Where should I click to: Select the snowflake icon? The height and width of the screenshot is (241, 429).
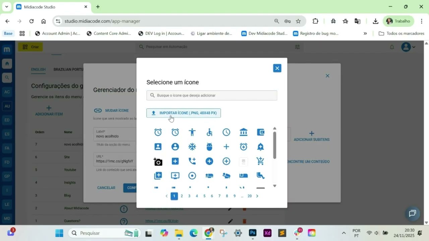point(192,147)
